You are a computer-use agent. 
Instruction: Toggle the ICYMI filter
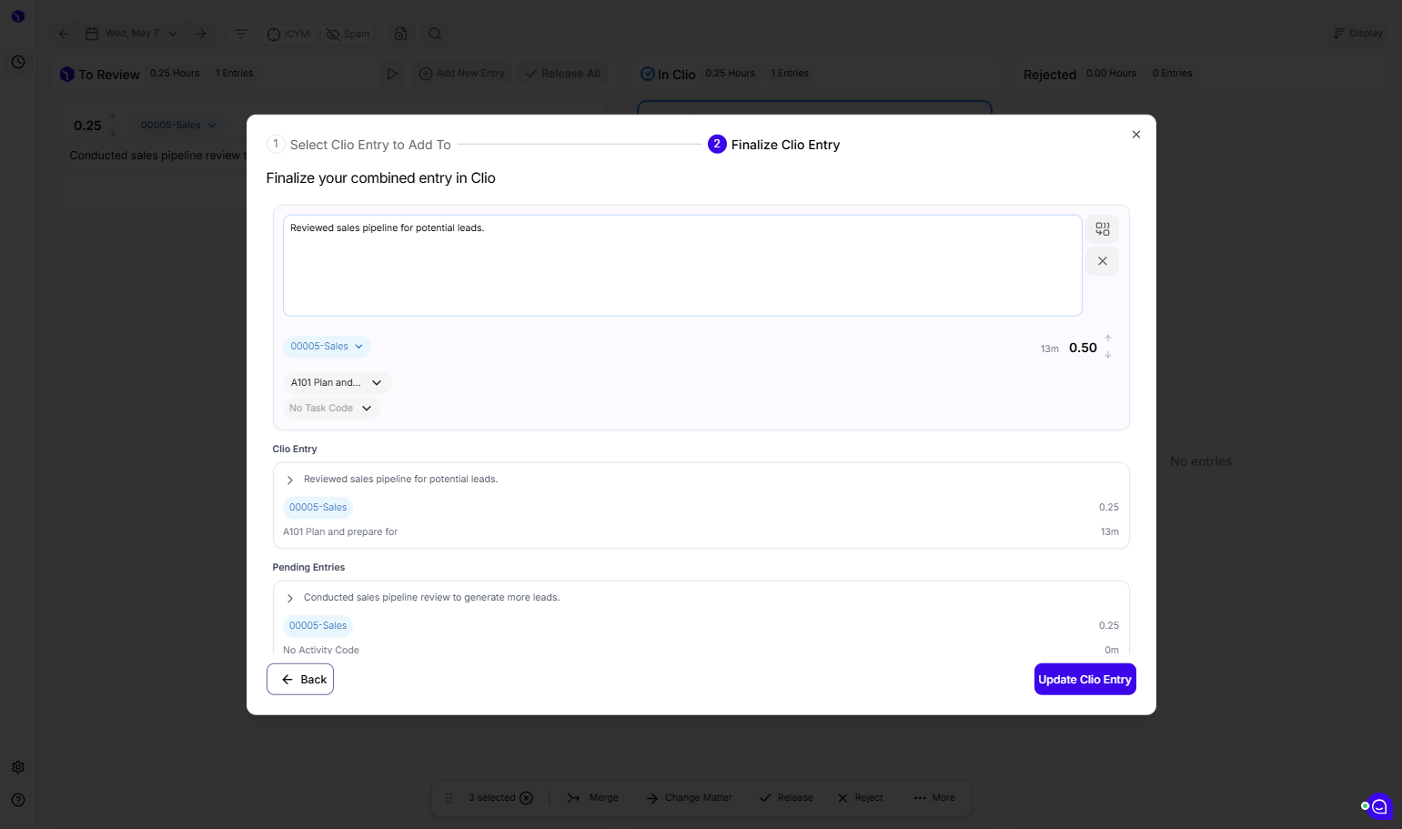coord(289,34)
